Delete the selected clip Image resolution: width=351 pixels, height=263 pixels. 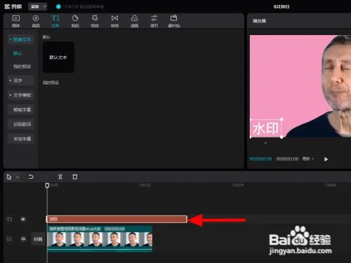75,177
